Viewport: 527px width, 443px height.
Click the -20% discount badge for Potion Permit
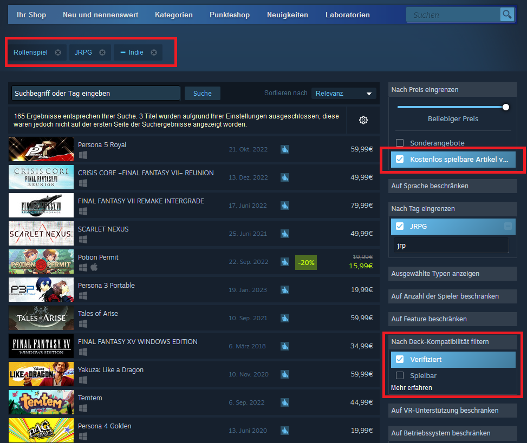[x=306, y=262]
